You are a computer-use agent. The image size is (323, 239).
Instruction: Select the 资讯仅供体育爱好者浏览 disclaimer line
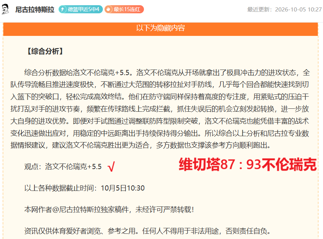click(148, 231)
